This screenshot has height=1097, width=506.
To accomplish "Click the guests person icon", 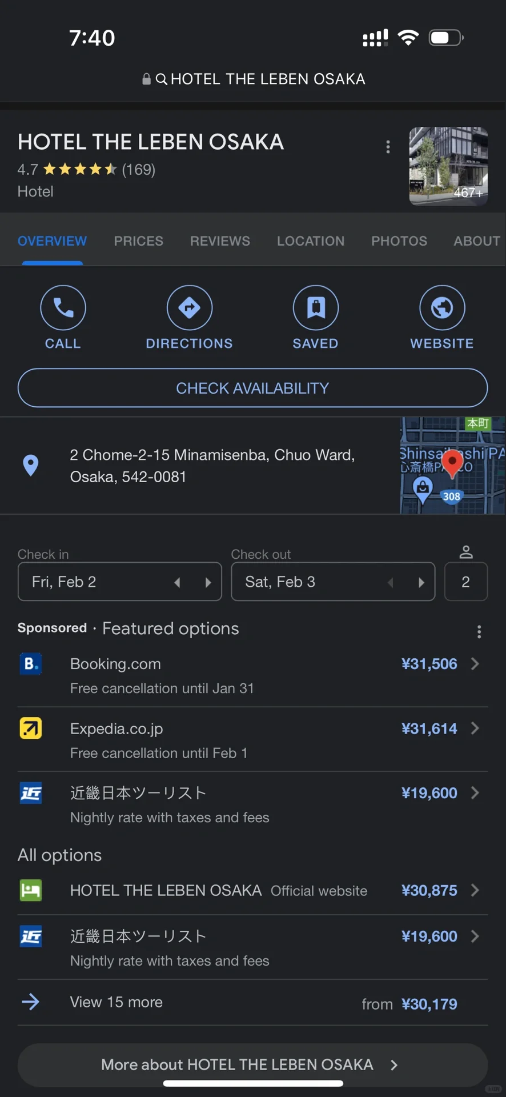I will tap(466, 552).
